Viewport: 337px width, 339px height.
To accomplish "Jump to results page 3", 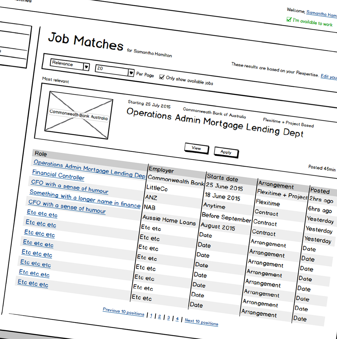I will pyautogui.click(x=168, y=318).
